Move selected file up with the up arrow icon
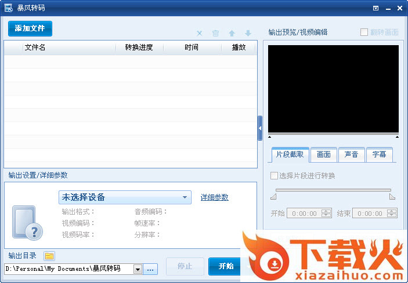Screen dimensions: 408x283 click(232, 33)
